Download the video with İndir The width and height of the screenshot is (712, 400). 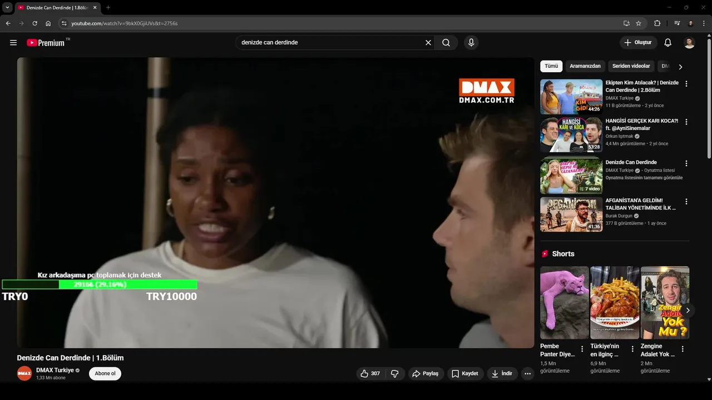coord(502,374)
